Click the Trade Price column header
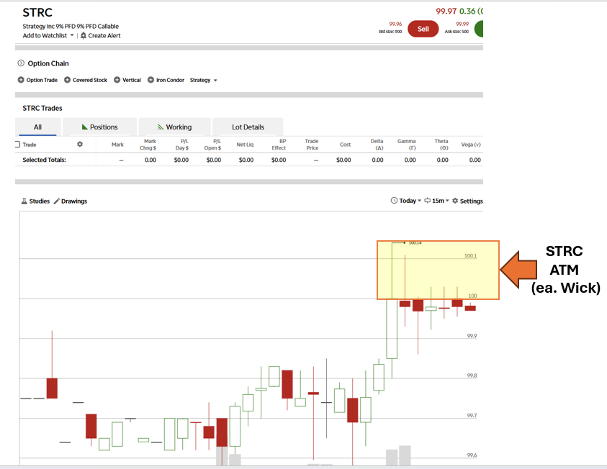Image resolution: width=607 pixels, height=469 pixels. [312, 145]
